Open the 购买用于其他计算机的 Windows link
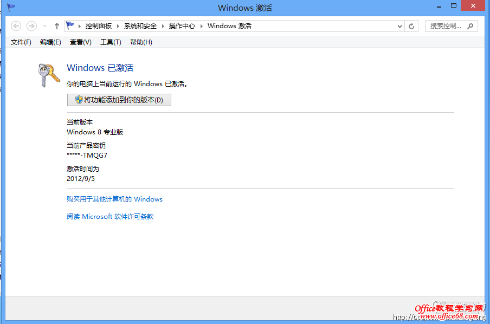The height and width of the screenshot is (324, 490). click(114, 199)
